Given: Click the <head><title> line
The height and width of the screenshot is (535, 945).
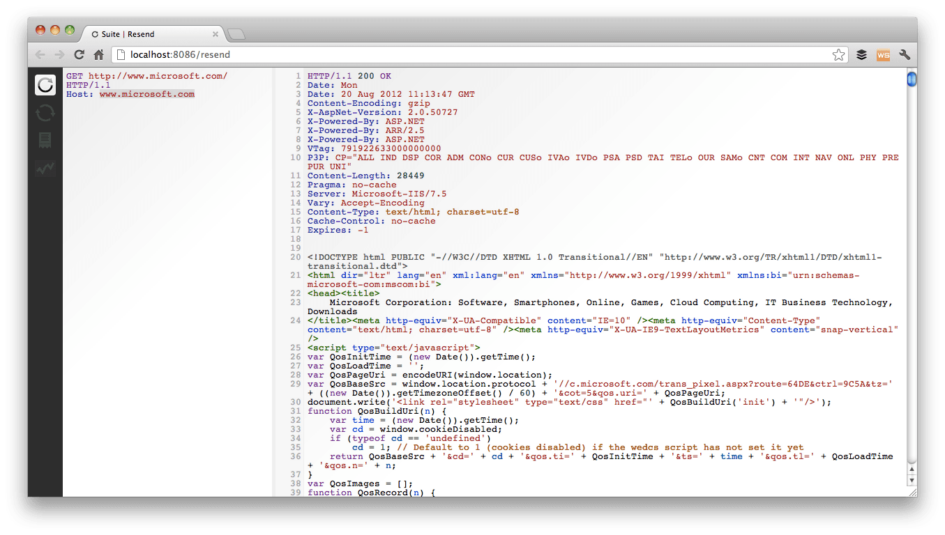Looking at the screenshot, I should click(x=344, y=293).
